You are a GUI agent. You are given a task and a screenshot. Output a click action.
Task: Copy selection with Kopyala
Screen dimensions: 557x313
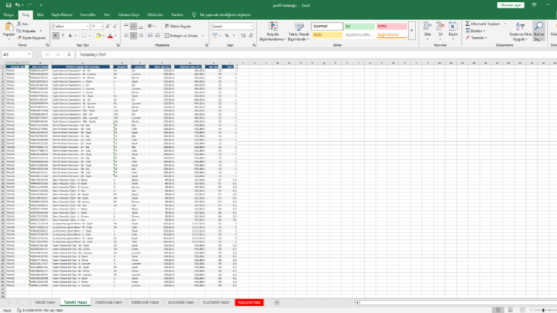click(x=26, y=31)
